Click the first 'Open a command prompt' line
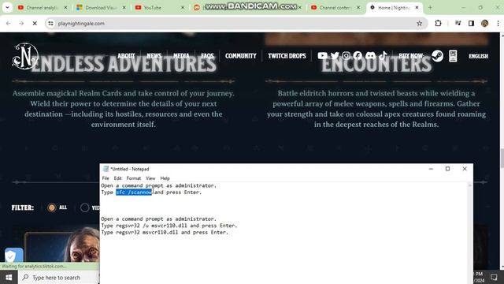The image size is (504, 284). 159,185
